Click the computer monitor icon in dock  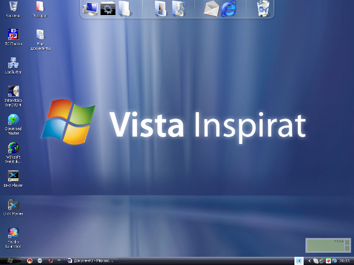[x=90, y=9]
